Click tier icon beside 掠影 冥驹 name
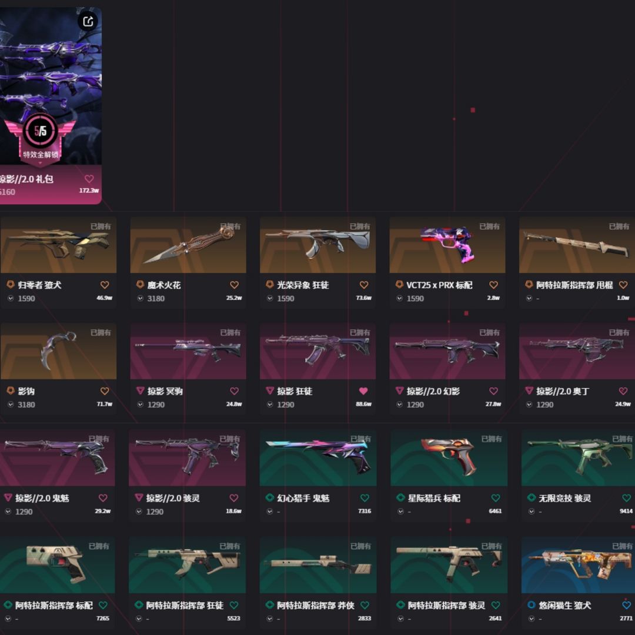 point(140,391)
